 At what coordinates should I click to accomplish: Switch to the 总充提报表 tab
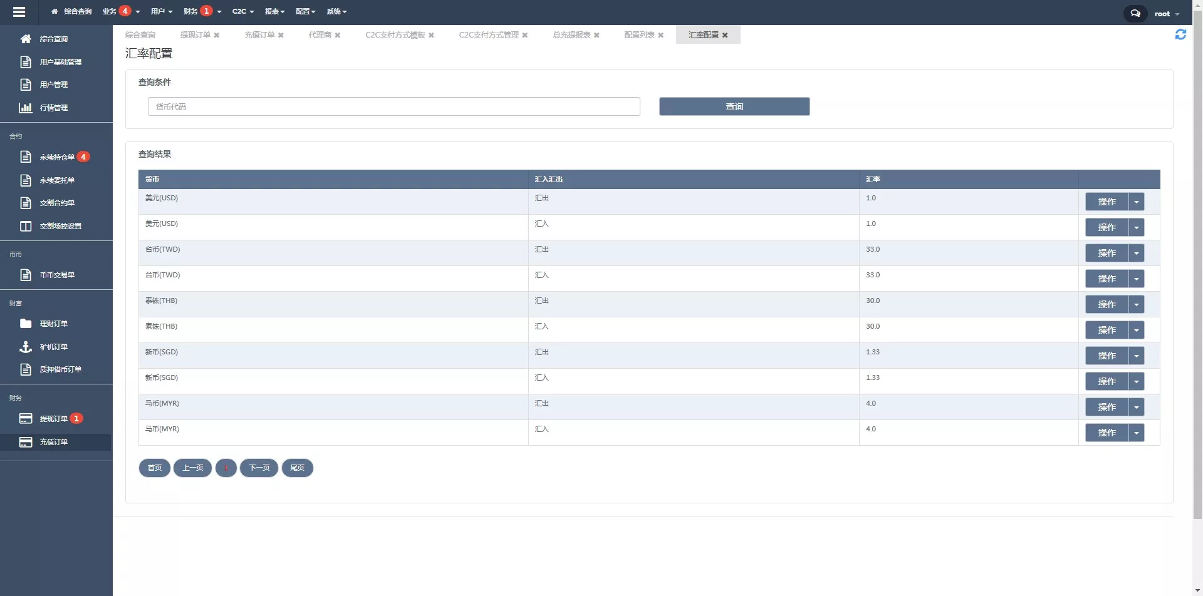pos(571,35)
